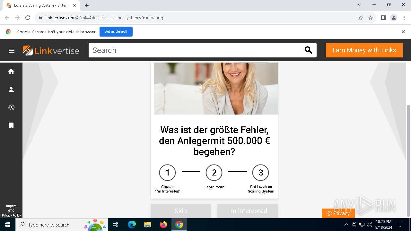411x231 pixels.
Task: Click step 1 circle Choose I'm Interested
Action: point(167,173)
